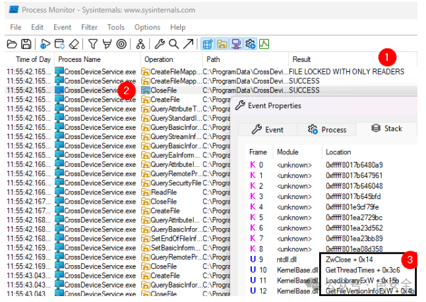Open the Filter menu

pyautogui.click(x=89, y=27)
